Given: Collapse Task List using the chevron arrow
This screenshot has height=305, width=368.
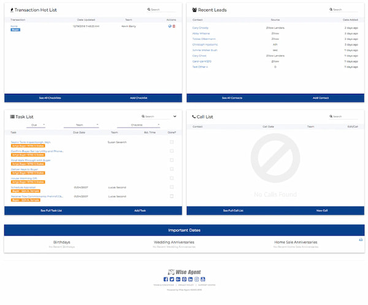Looking at the screenshot, I should [x=175, y=116].
